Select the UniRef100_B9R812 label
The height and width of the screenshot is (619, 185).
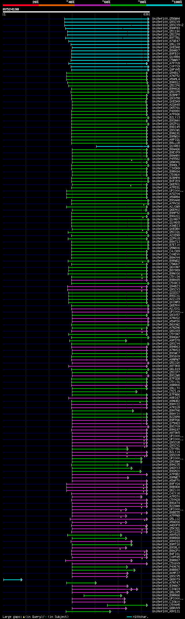pyautogui.click(x=166, y=82)
